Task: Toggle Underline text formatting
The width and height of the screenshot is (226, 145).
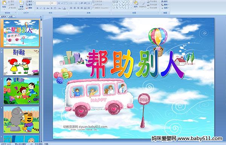Action: tap(44, 8)
